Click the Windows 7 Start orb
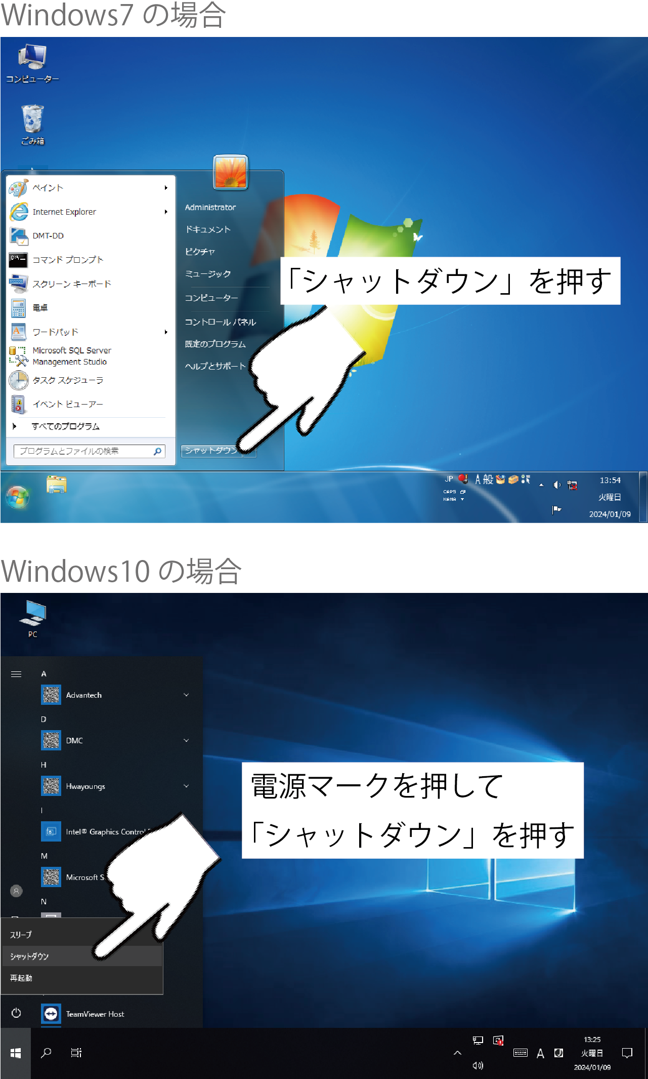Screen dimensions: 648x1079 (x=18, y=497)
